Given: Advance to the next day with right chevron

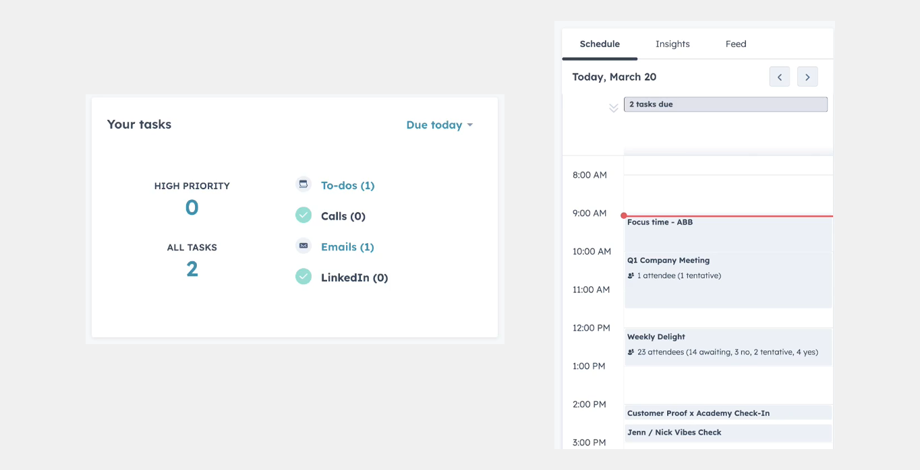Looking at the screenshot, I should (807, 76).
